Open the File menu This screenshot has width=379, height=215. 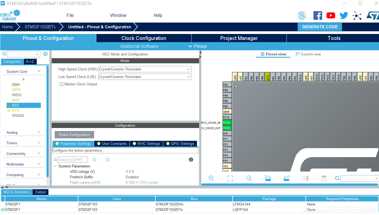[x=70, y=15]
